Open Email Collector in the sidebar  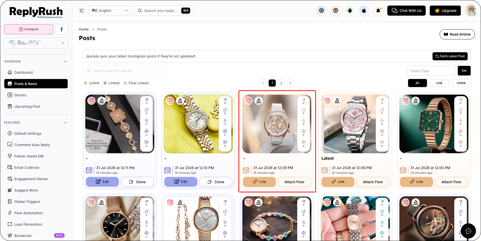(x=36, y=168)
